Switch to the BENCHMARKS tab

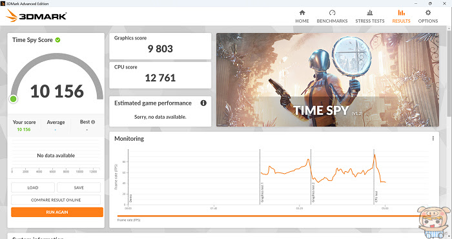point(332,21)
